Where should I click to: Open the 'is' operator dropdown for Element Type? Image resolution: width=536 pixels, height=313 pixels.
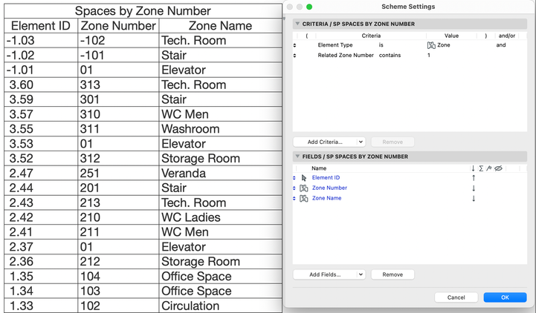(x=381, y=45)
